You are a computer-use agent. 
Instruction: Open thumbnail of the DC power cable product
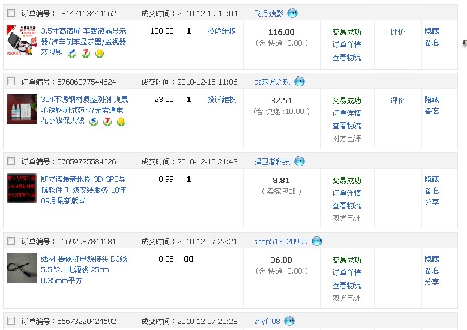click(22, 268)
